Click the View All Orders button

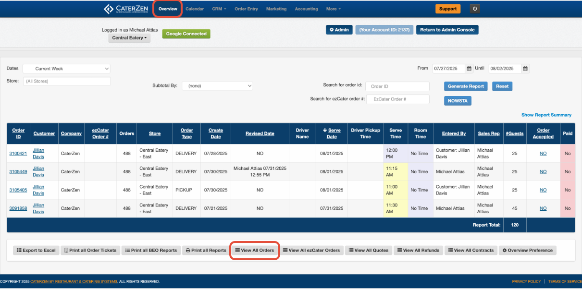pos(255,251)
